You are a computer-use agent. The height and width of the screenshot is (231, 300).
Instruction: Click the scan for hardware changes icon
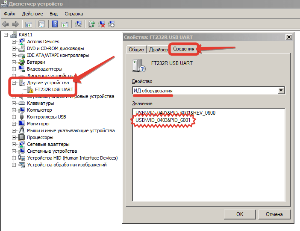(x=78, y=24)
